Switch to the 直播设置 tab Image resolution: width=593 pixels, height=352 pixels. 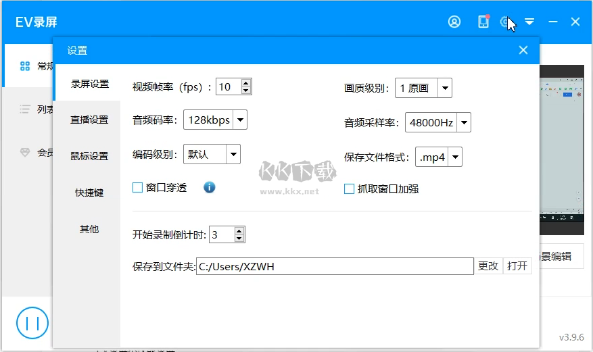click(90, 120)
